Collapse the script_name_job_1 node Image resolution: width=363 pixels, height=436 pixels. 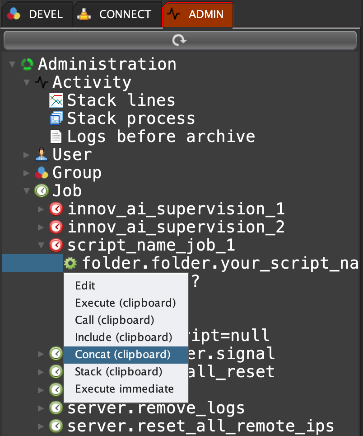41,245
